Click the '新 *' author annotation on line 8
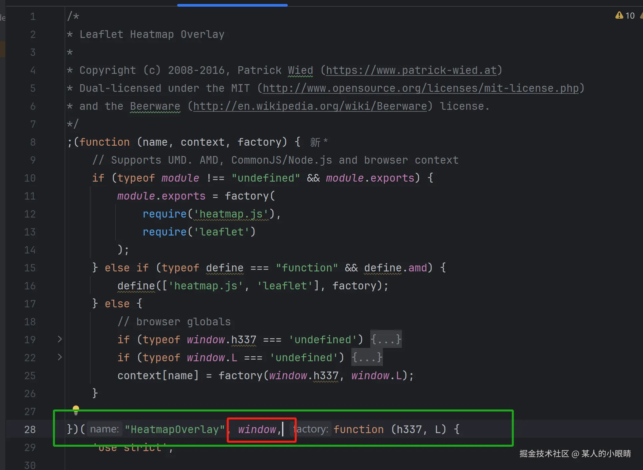Viewport: 643px width, 470px height. click(x=319, y=142)
